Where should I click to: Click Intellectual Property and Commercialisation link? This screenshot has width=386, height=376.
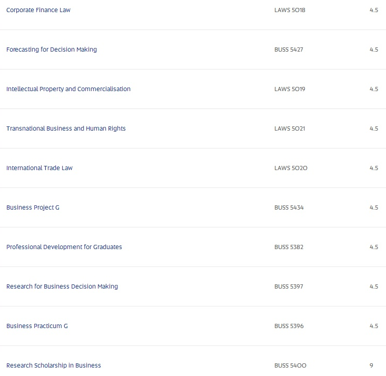coord(68,89)
